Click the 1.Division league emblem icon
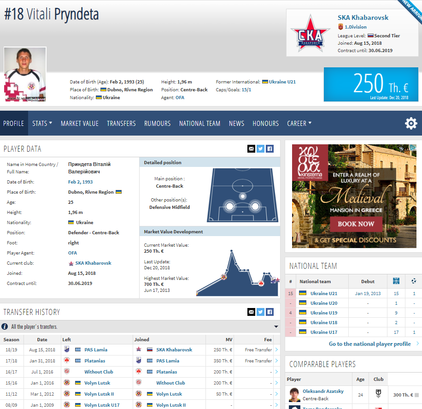Image resolution: width=422 pixels, height=409 pixels. (340, 27)
